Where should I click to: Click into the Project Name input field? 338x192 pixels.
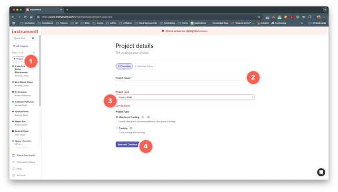(185, 83)
